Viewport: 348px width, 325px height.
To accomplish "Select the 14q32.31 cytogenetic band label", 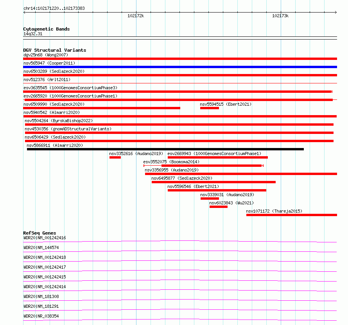I will pyautogui.click(x=33, y=34).
